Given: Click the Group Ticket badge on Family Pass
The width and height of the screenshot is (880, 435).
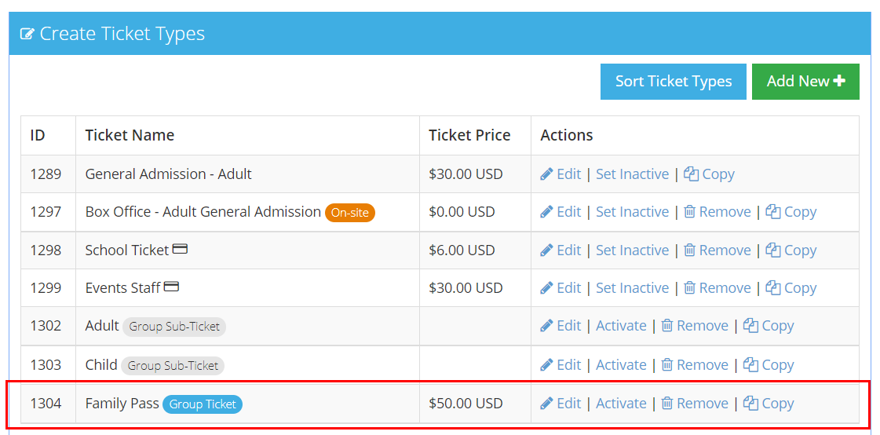Looking at the screenshot, I should [x=203, y=404].
